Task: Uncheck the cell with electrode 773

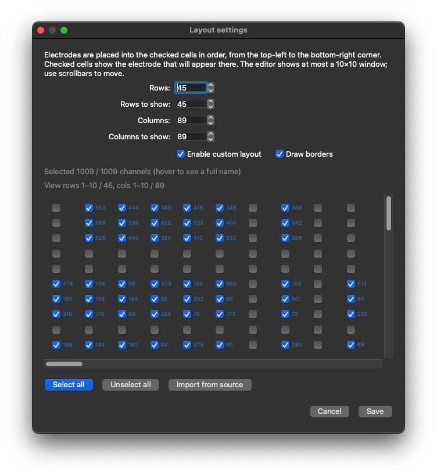Action: coord(220,314)
